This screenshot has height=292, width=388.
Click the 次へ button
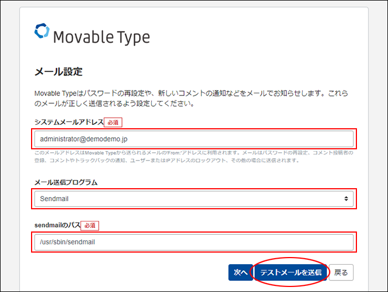241,273
